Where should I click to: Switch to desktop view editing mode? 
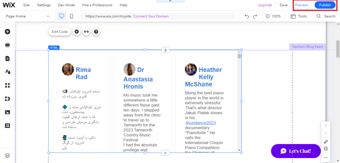coord(61,16)
